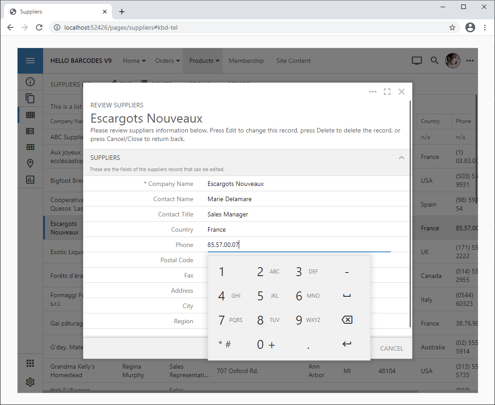Expand the Home menu dropdown
This screenshot has width=495, height=405.
click(134, 61)
